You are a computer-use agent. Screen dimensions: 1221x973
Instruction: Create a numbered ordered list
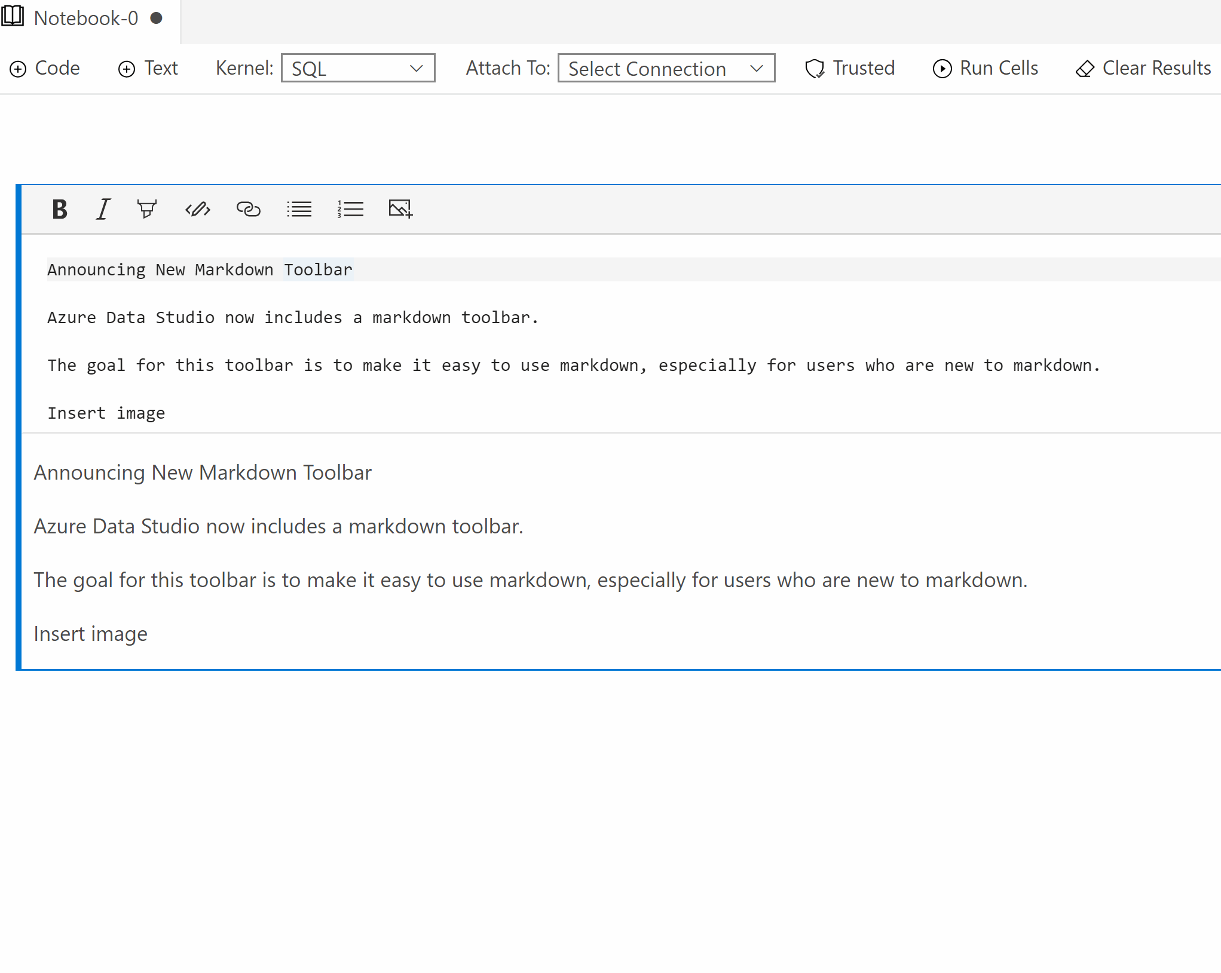350,209
